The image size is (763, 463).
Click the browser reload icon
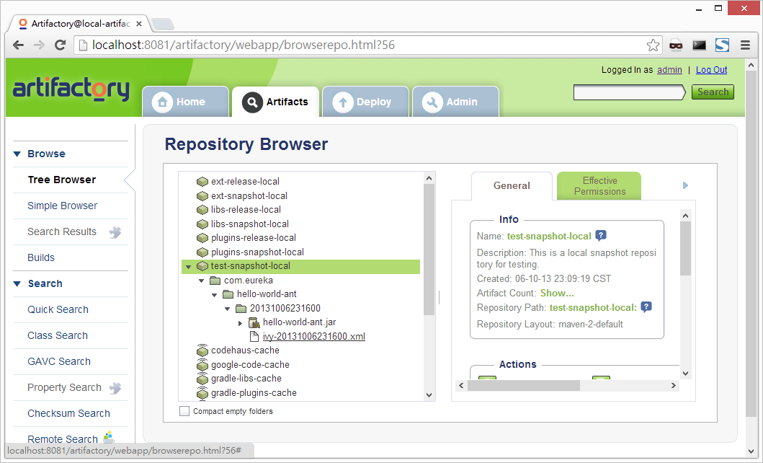pos(61,45)
